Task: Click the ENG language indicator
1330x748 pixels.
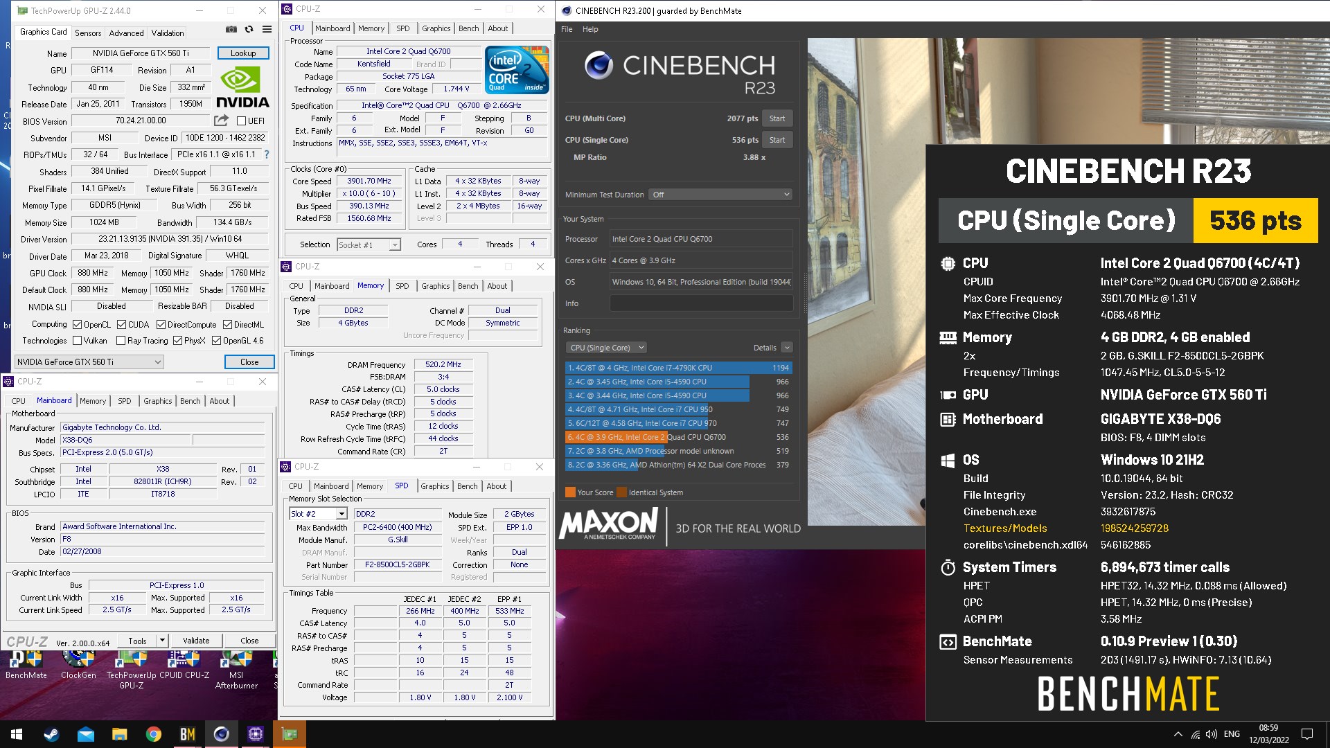Action: pos(1232,734)
